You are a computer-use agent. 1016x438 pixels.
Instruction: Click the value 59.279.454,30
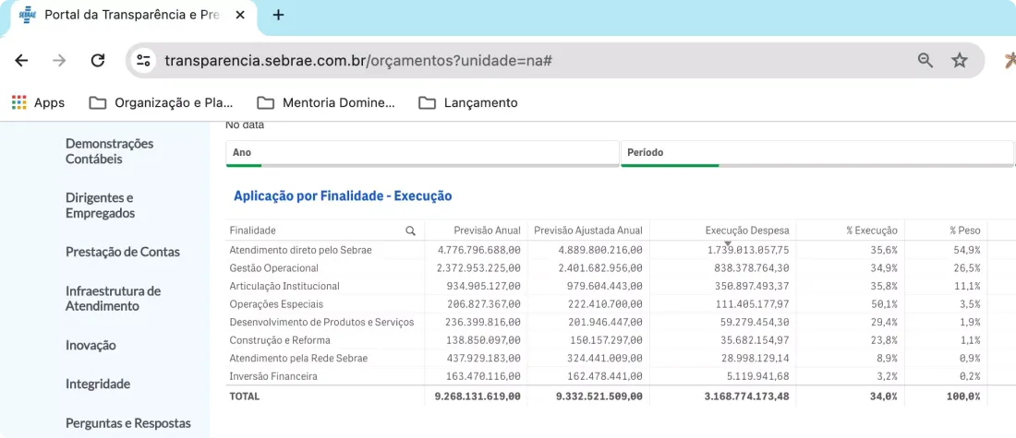[755, 322]
